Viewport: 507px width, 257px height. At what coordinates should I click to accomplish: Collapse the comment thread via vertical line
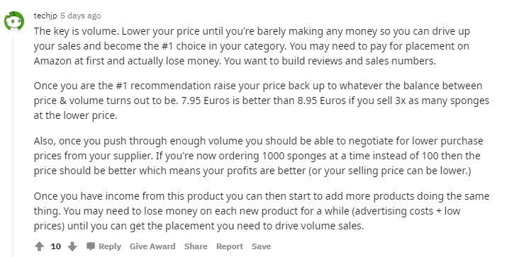coord(13,147)
